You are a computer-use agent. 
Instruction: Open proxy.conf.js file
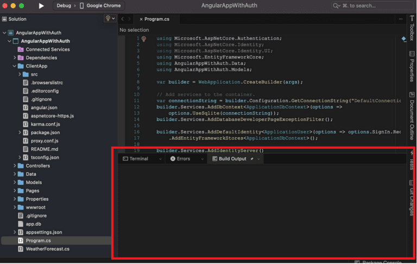(x=45, y=141)
